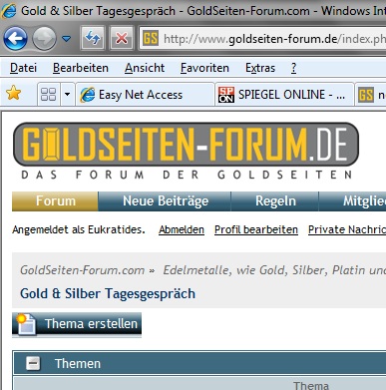Click the Internet Explorer icon in title bar
Image resolution: width=386 pixels, height=390 pixels.
click(8, 11)
